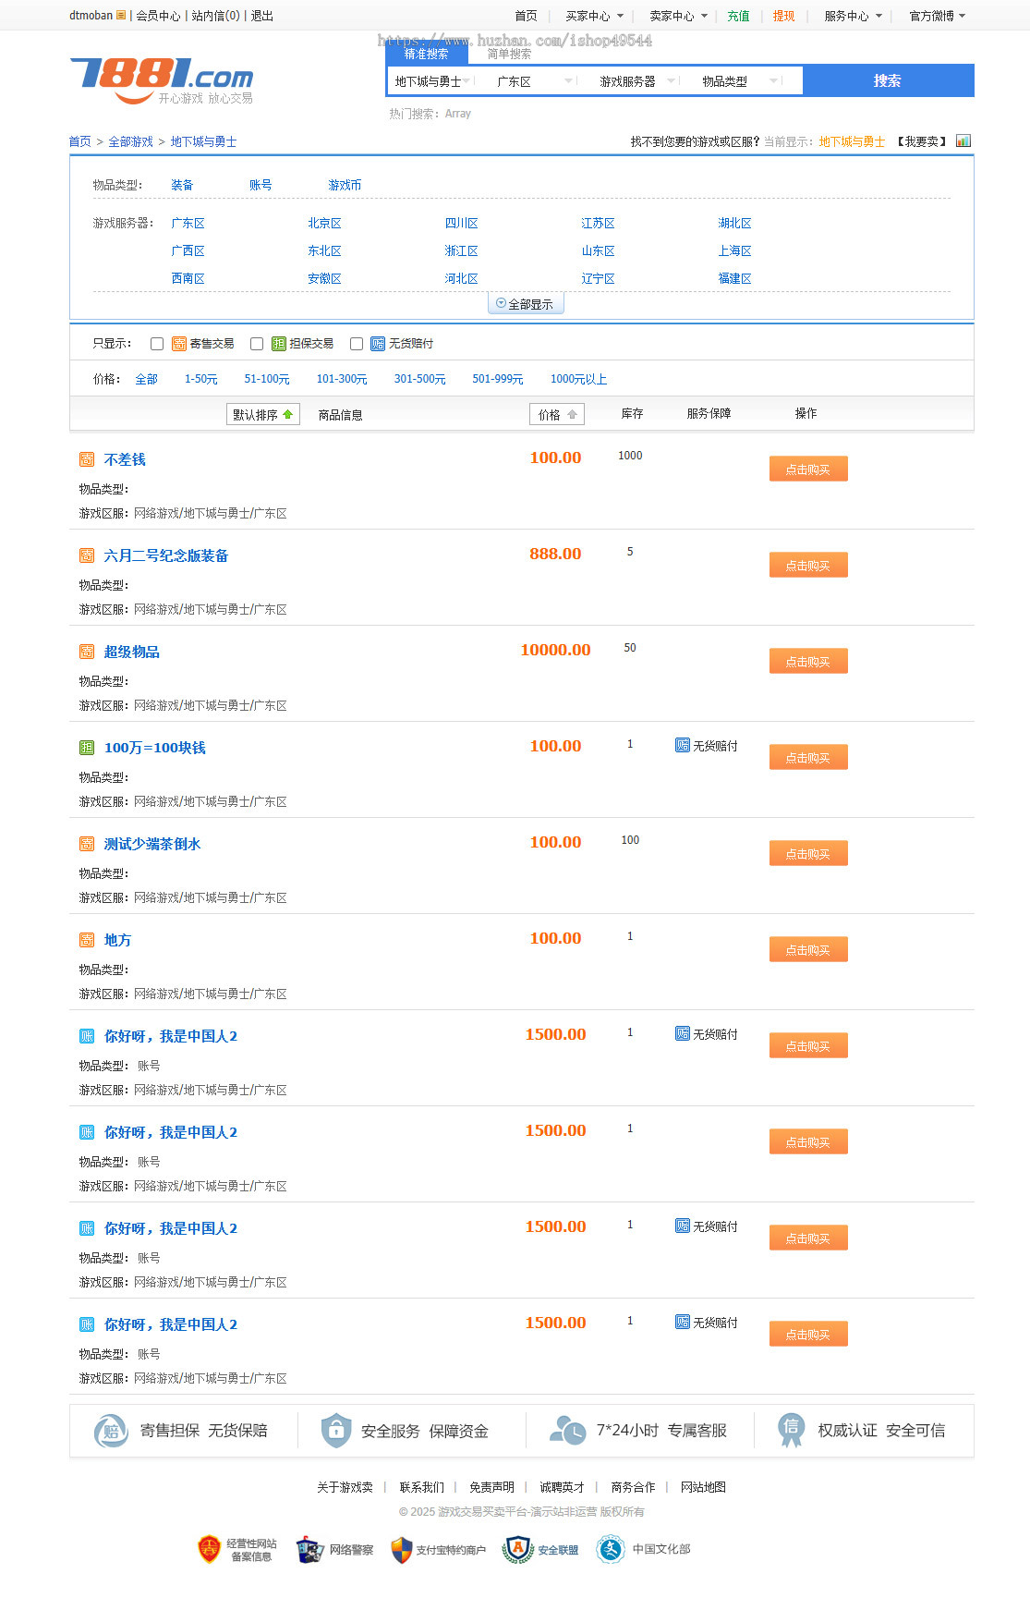The width and height of the screenshot is (1030, 1598).
Task: Expand the 买家中心 menu
Action: 594,16
